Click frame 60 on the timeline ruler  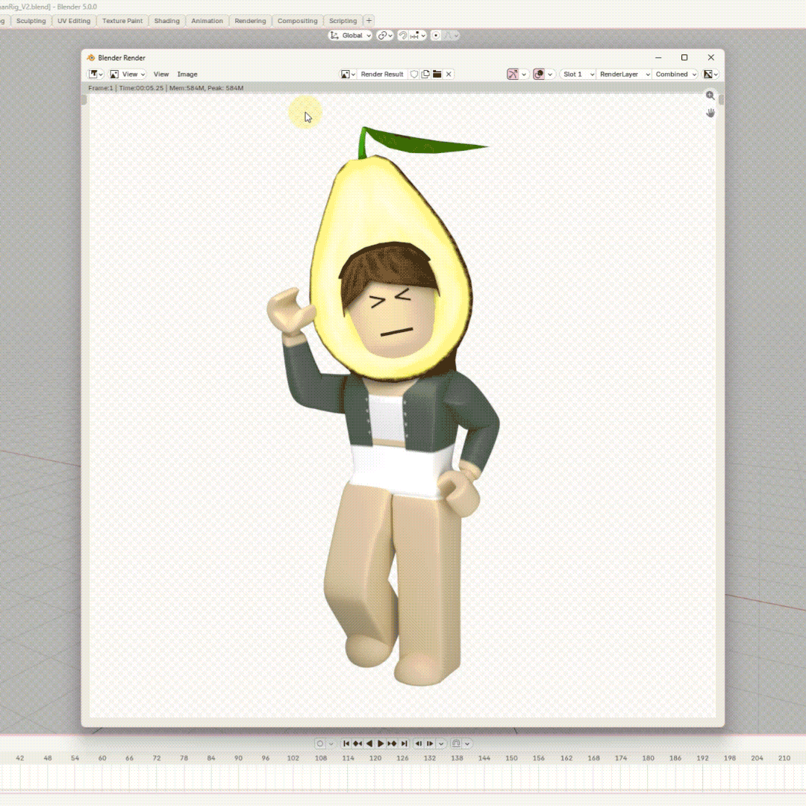pyautogui.click(x=102, y=757)
